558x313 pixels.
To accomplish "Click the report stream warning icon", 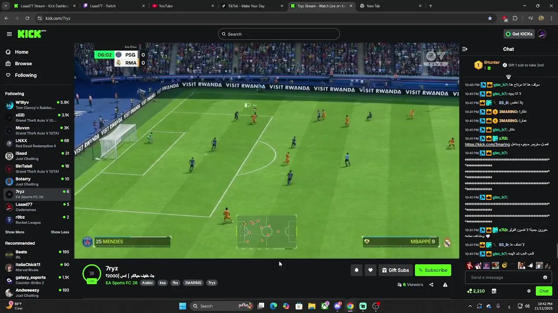I will (x=445, y=285).
